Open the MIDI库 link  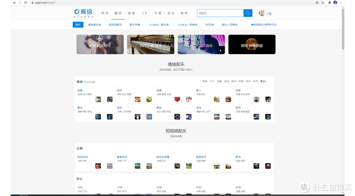[x=209, y=25]
